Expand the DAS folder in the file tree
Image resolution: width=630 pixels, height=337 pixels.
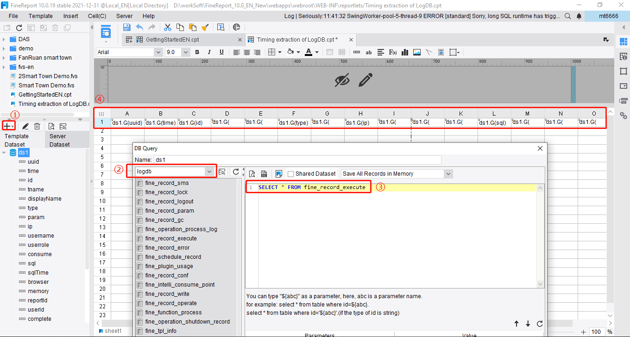(x=4, y=39)
